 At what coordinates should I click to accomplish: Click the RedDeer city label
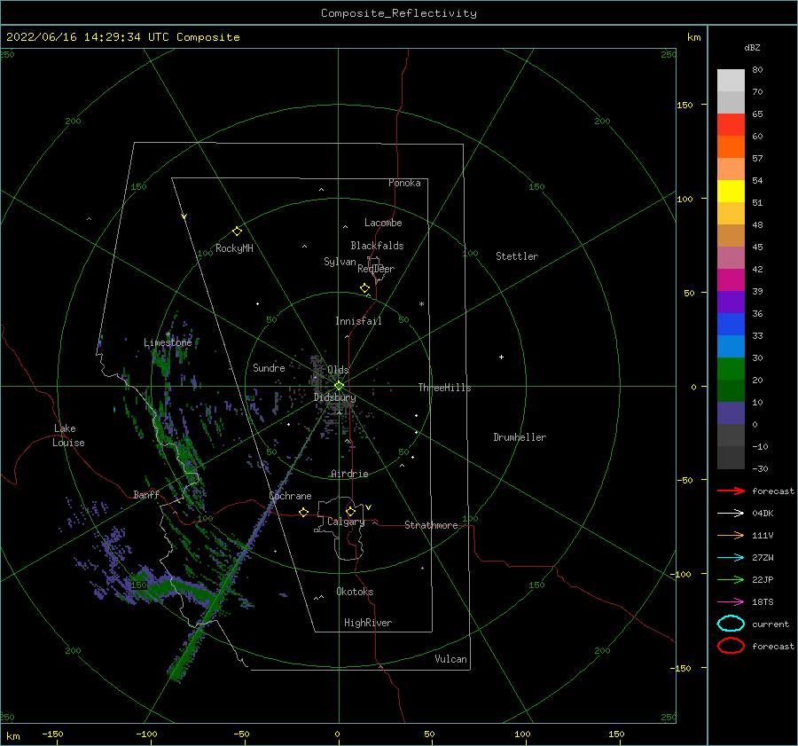[376, 269]
